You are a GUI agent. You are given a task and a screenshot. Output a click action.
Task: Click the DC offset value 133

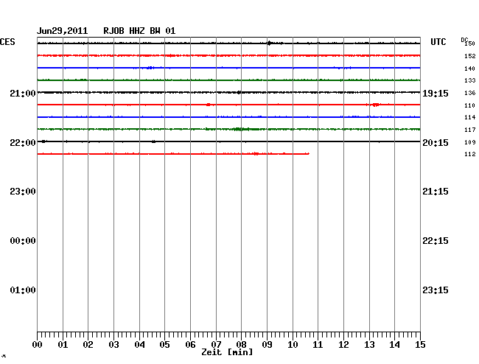tap(470, 80)
